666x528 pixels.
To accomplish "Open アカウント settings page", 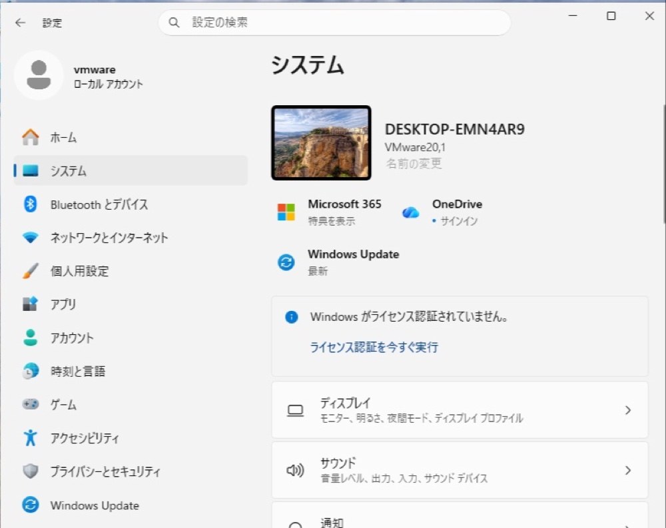I will coord(131,338).
